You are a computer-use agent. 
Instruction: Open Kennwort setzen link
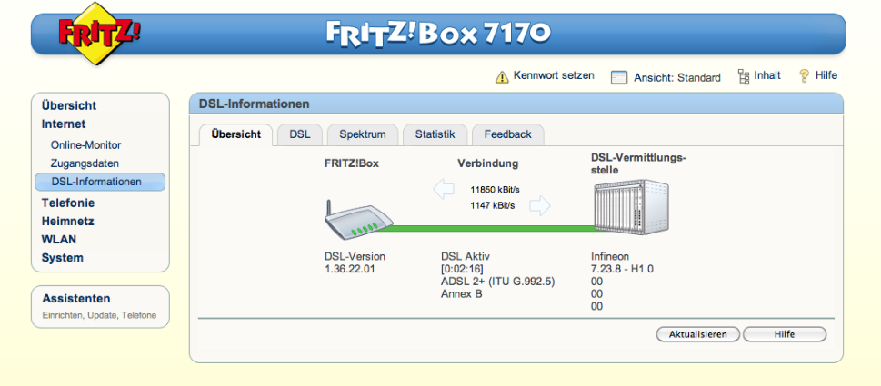554,75
